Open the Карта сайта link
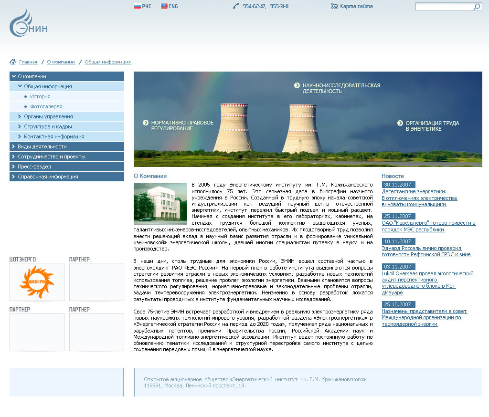 356,6
